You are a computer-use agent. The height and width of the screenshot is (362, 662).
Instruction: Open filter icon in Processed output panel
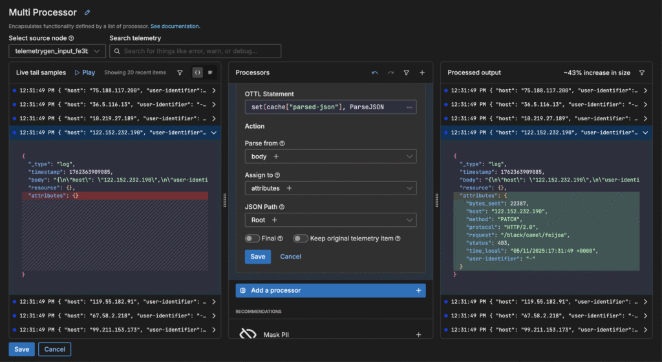tap(642, 73)
